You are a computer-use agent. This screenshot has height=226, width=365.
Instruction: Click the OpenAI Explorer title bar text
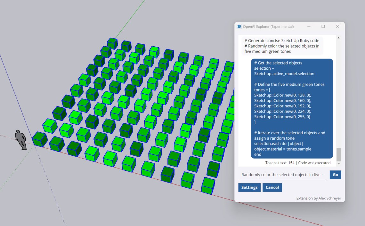(x=268, y=27)
